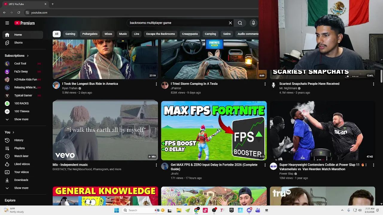This screenshot has height=215, width=383.
Task: Play the MAX FPS Fortnite thumbnail
Action: tap(214, 130)
